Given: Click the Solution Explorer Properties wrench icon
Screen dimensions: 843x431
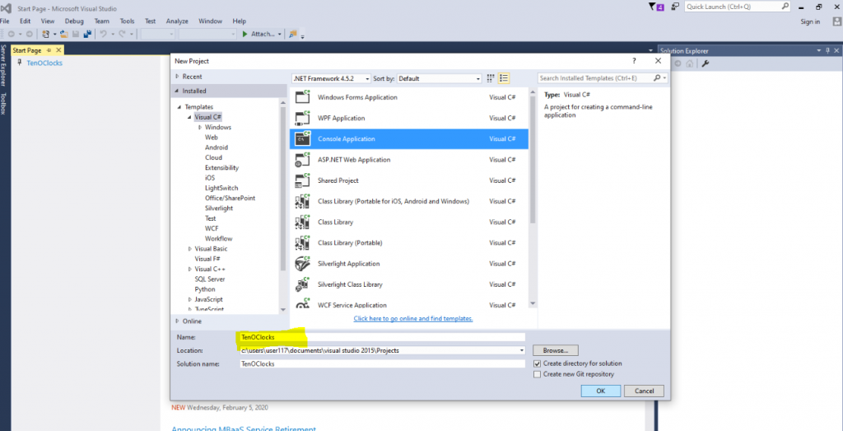Looking at the screenshot, I should (x=706, y=63).
